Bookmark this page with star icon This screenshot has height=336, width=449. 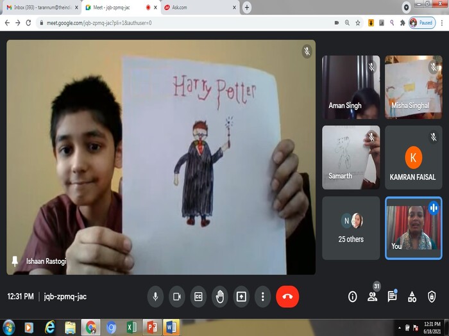click(358, 23)
